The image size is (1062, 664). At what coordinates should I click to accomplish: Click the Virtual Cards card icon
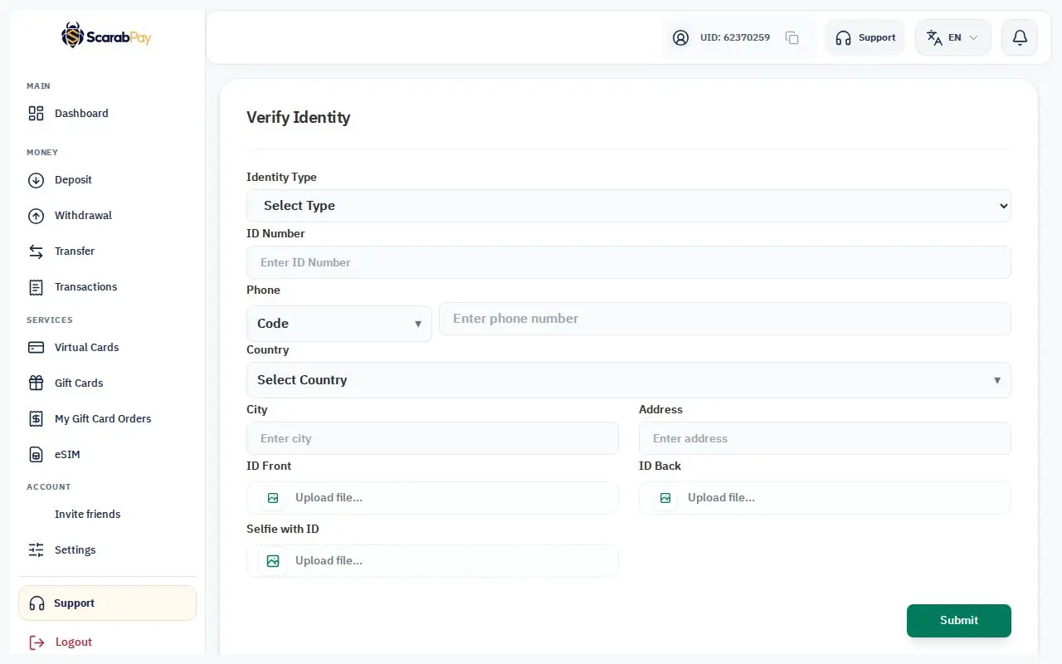(36, 348)
